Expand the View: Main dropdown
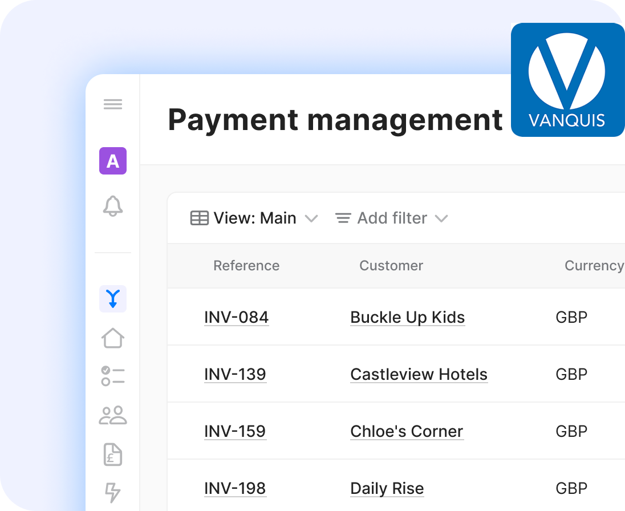625x511 pixels. coord(254,218)
